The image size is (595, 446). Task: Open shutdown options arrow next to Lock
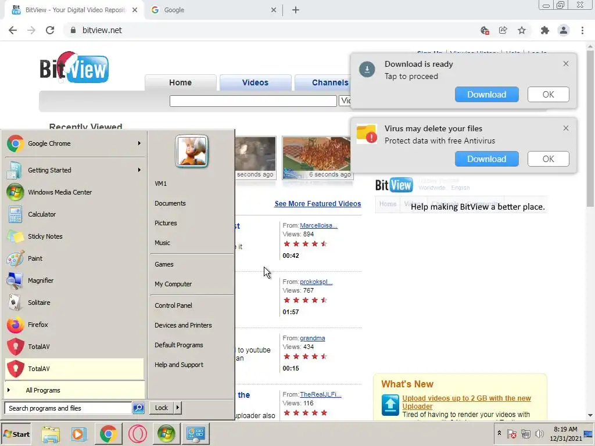(x=177, y=408)
